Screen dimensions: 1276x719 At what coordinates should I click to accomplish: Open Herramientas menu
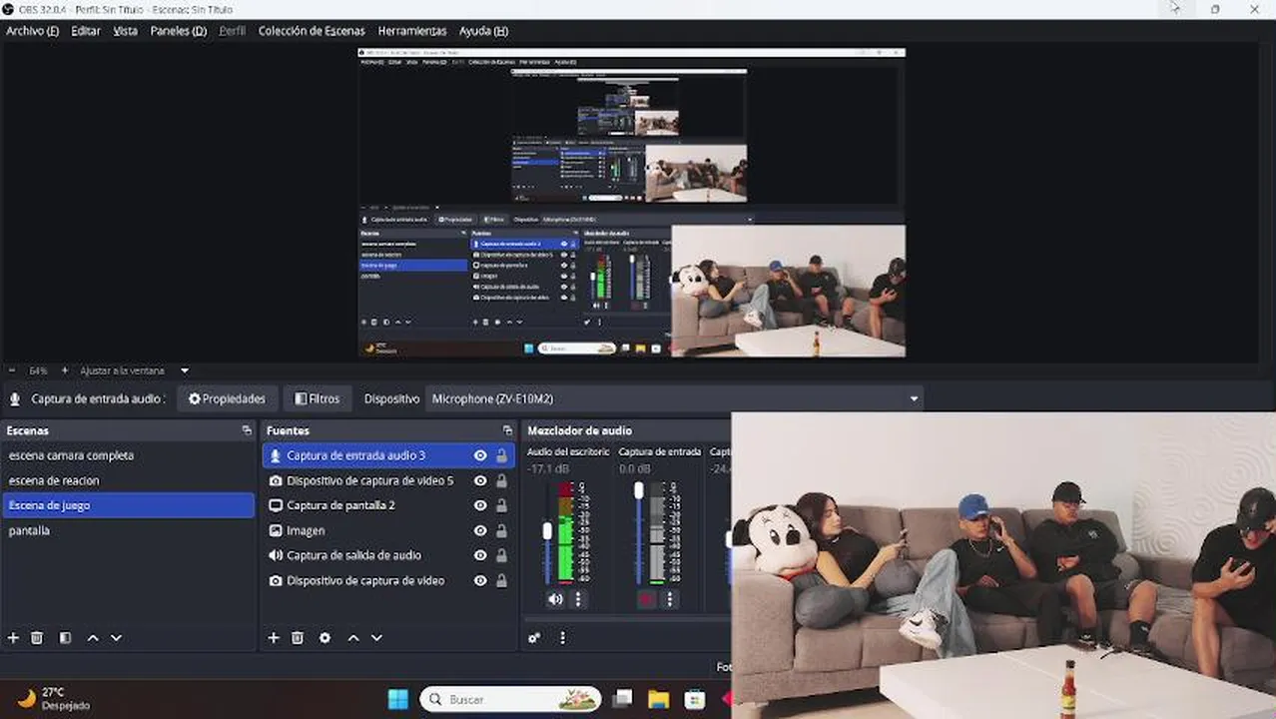[412, 31]
